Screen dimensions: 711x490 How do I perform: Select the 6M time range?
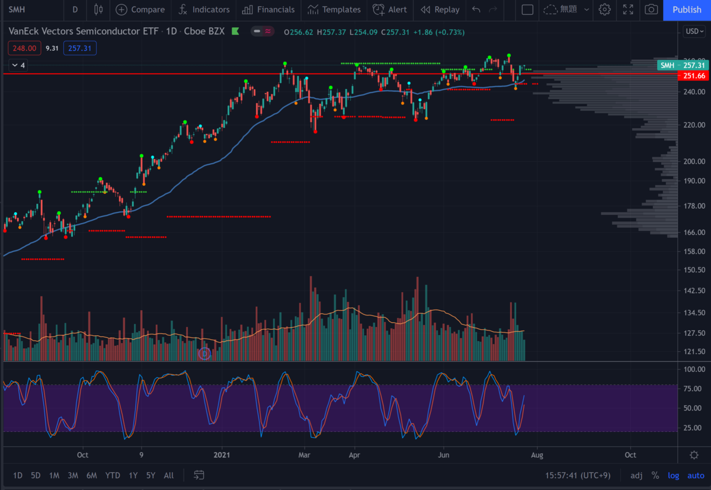point(91,475)
